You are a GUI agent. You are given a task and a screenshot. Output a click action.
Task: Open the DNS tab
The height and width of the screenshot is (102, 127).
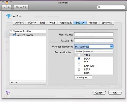[43, 23]
